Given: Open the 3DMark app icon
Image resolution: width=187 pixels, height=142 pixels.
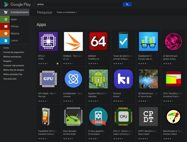Looking at the screenshot, I should [x=73, y=41].
